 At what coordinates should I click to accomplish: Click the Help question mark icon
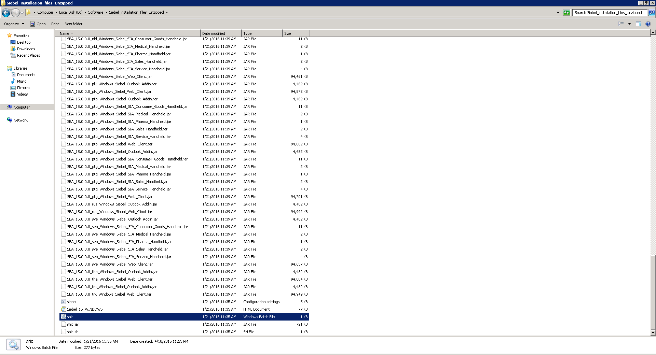(x=648, y=24)
